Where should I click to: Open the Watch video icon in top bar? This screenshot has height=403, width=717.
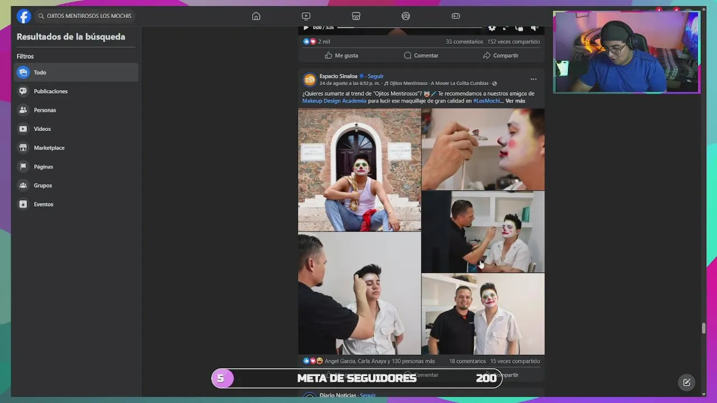pyautogui.click(x=306, y=16)
